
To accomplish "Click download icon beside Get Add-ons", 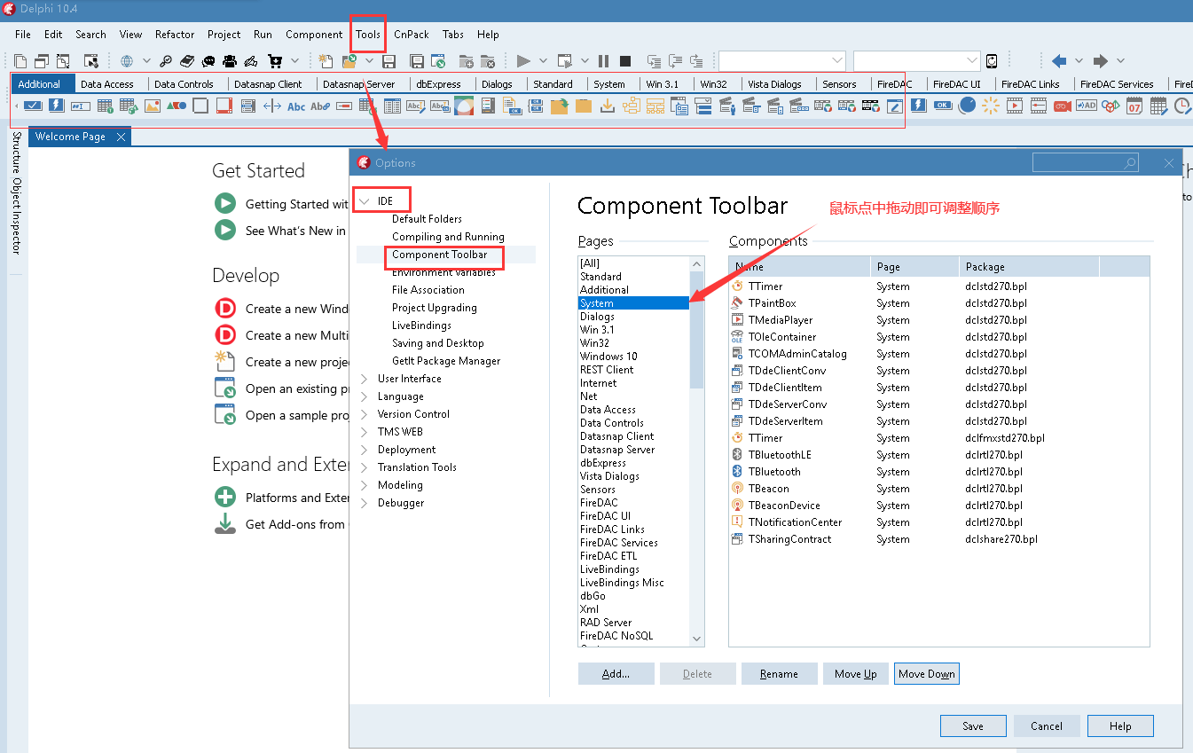I will tap(225, 523).
